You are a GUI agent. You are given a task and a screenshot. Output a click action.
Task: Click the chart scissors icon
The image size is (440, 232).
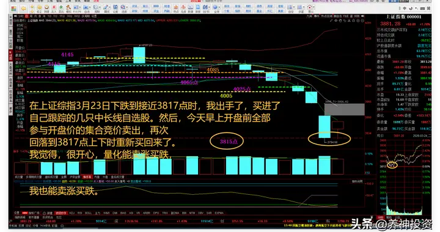[x=349, y=21]
